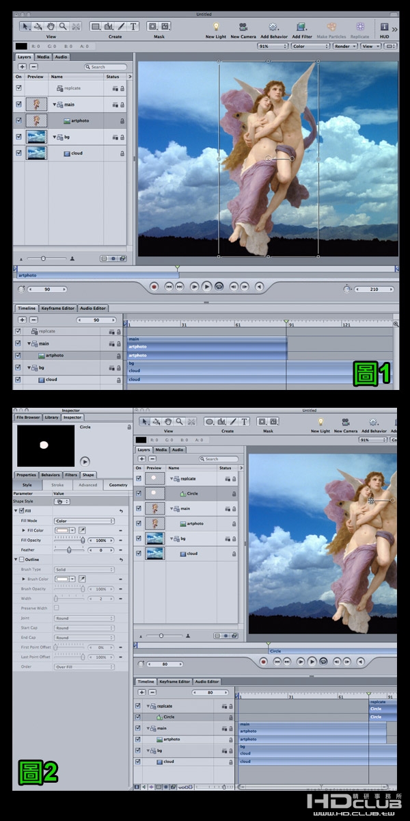This screenshot has height=821, width=410.
Task: Select the Bezier pen tool in 圖1 toolbar
Action: point(109,26)
